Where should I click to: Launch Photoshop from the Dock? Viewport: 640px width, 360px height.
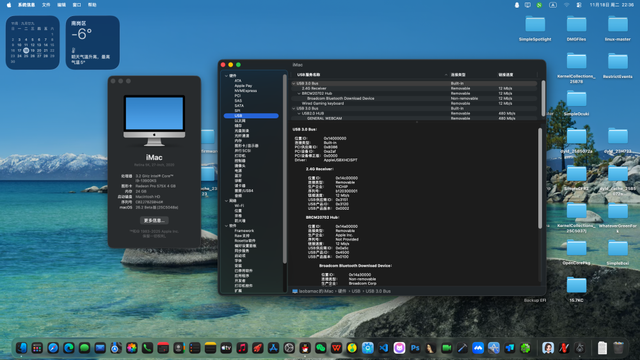(415, 348)
